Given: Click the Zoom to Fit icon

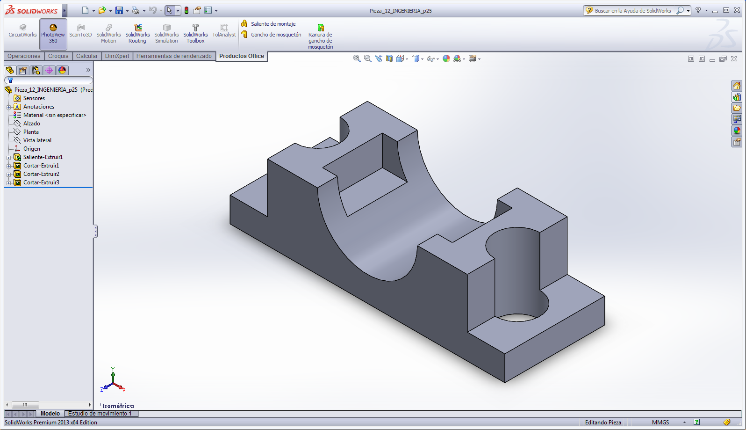Looking at the screenshot, I should click(x=357, y=58).
